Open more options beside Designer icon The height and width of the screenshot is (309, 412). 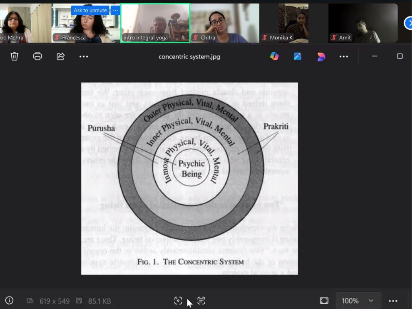click(x=344, y=56)
